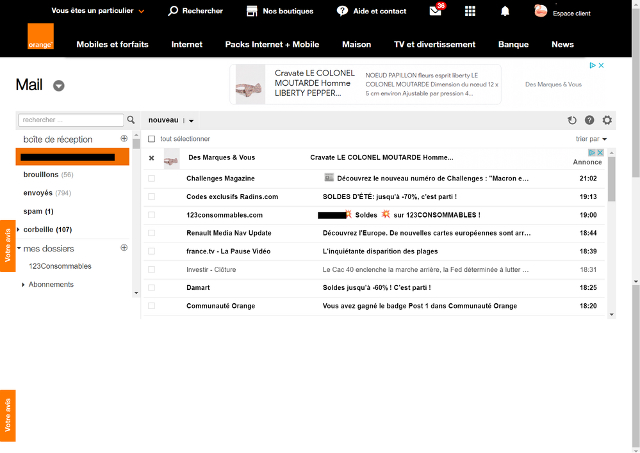Expand the corbeille folder arrow
Screen dimensions: 640x453
point(19,230)
